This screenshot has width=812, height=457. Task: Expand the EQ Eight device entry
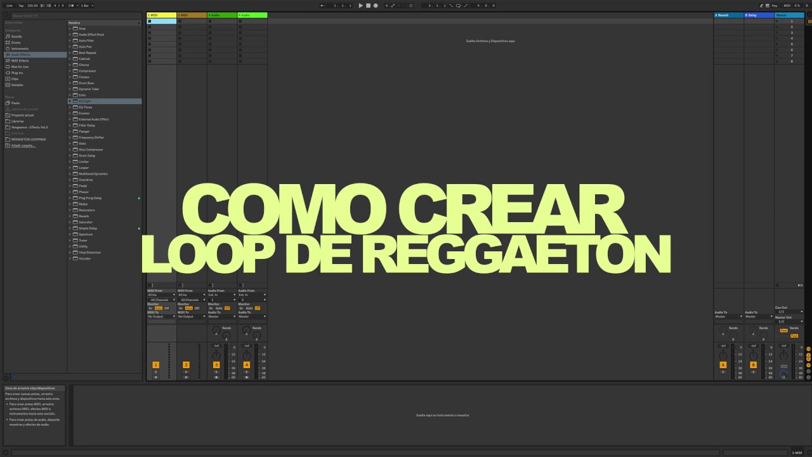coord(70,101)
